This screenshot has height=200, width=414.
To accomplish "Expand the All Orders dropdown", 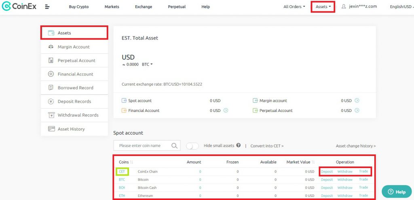I will [294, 6].
